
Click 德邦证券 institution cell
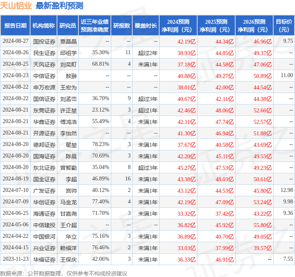click(44, 145)
